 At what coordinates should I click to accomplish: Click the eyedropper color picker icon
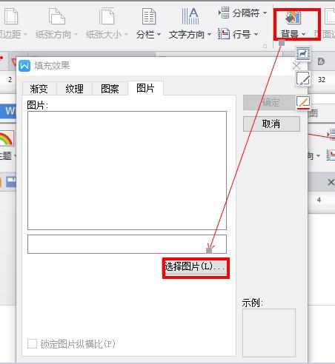click(303, 78)
